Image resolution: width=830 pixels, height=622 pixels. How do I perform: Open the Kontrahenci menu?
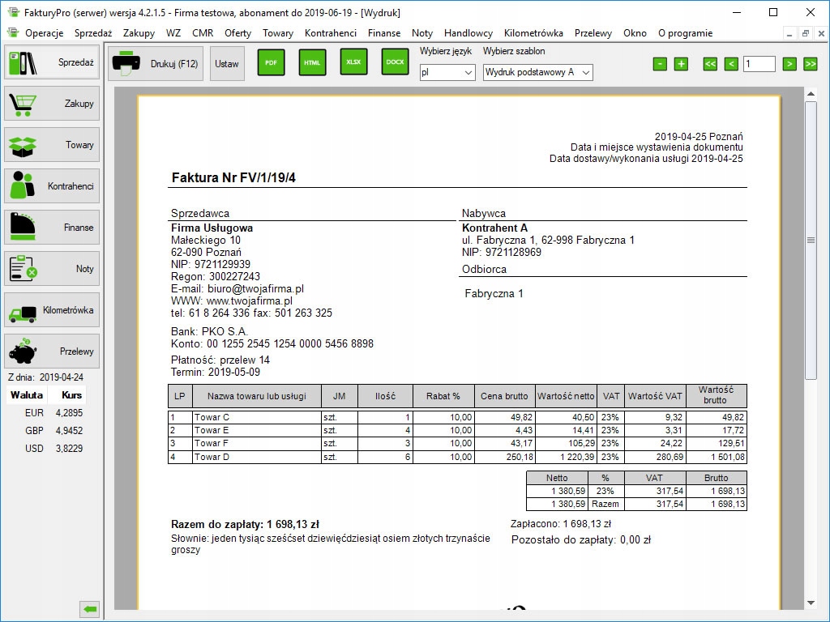tap(330, 33)
